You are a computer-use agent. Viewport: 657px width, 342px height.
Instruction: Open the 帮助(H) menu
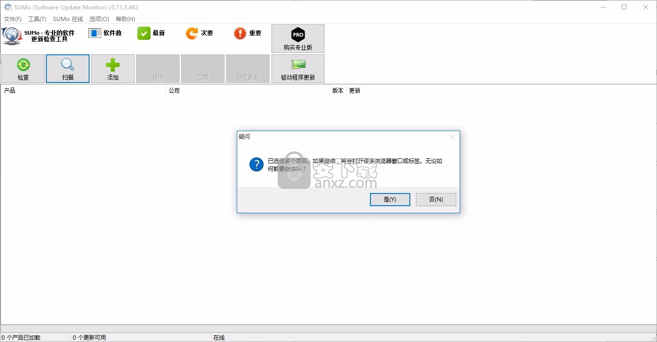[x=125, y=19]
